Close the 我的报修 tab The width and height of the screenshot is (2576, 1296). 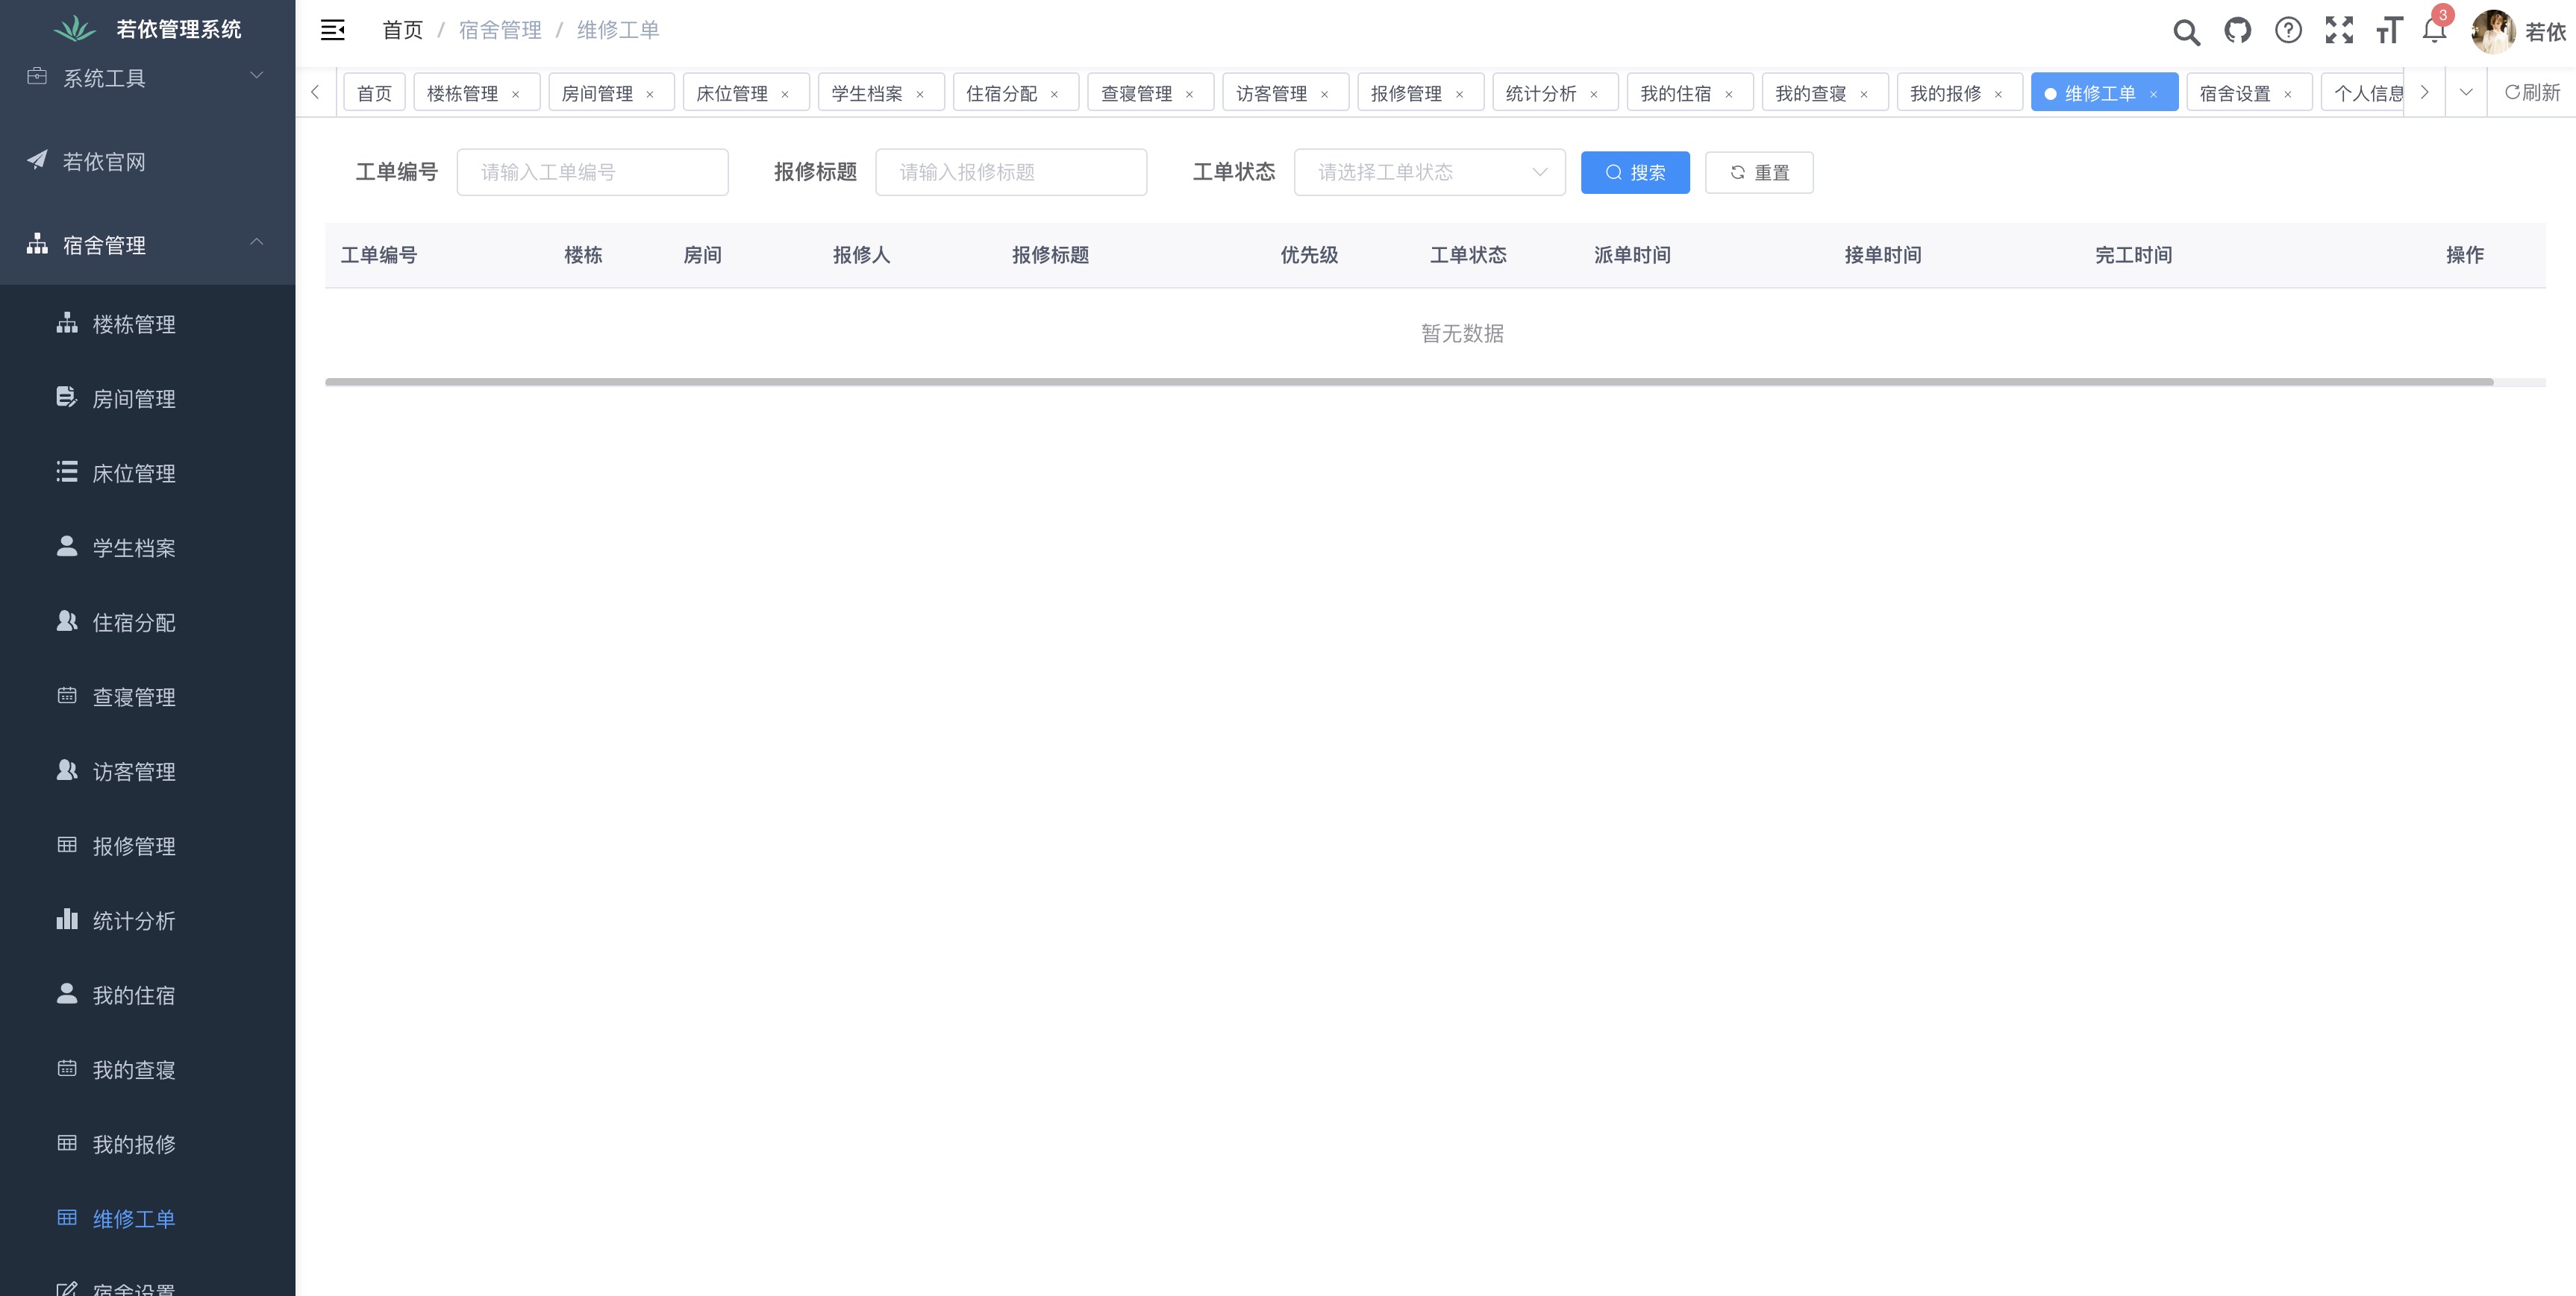(x=1999, y=94)
